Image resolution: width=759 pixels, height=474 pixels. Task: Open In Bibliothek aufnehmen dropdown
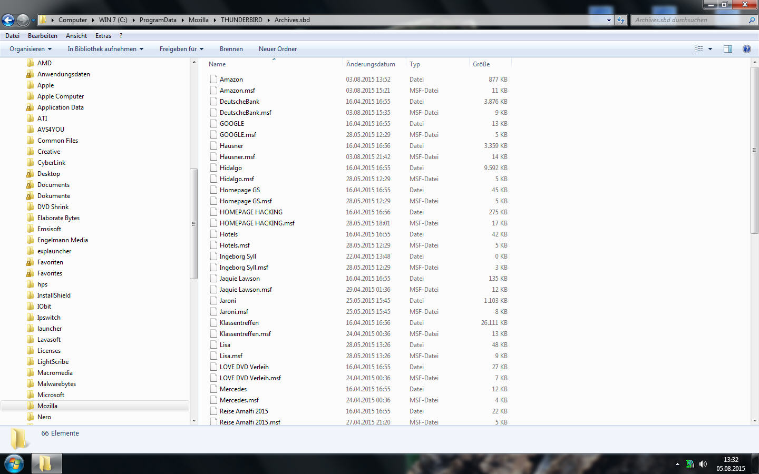click(105, 49)
